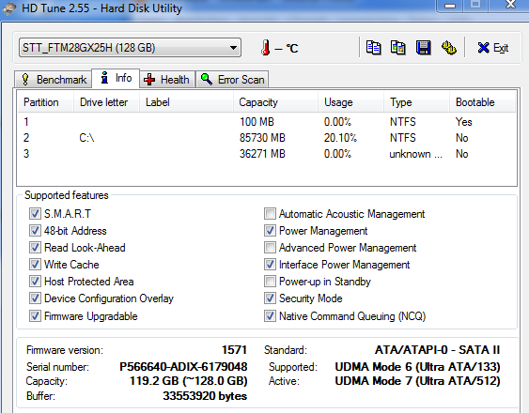This screenshot has width=529, height=413.
Task: Switch to the Benchmark tab
Action: pos(54,80)
